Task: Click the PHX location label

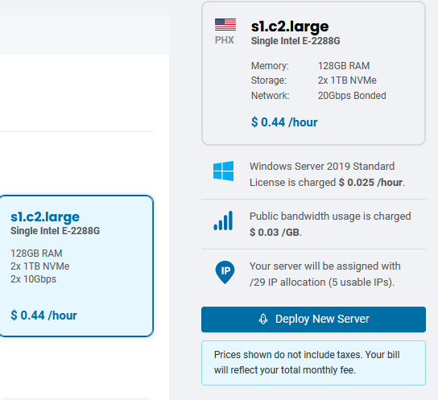Action: [x=225, y=40]
